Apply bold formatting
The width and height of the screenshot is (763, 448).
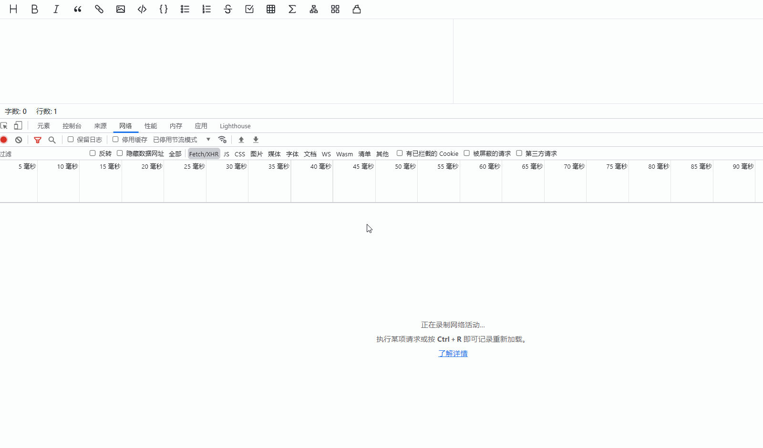[x=34, y=9]
